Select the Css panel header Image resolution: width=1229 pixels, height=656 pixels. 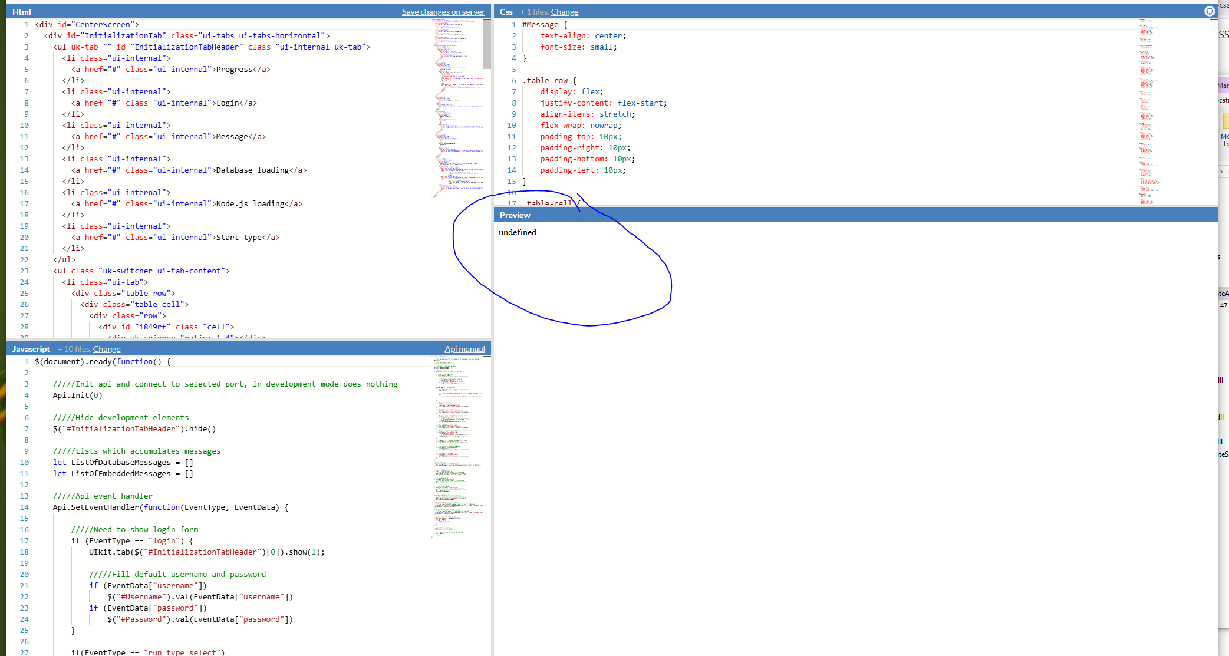tap(506, 12)
